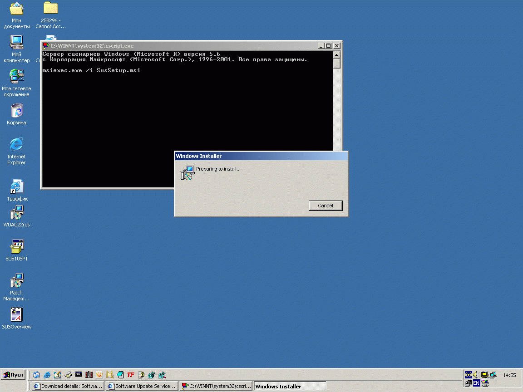Select Internet Explorer desktop icon
The width and height of the screenshot is (523, 392).
point(16,151)
